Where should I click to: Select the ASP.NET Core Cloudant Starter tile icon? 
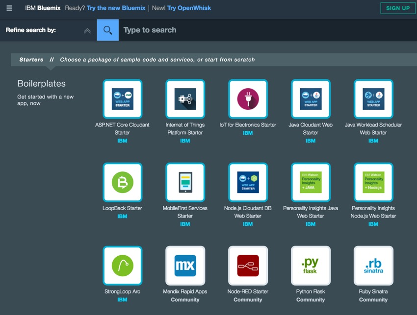(x=123, y=99)
